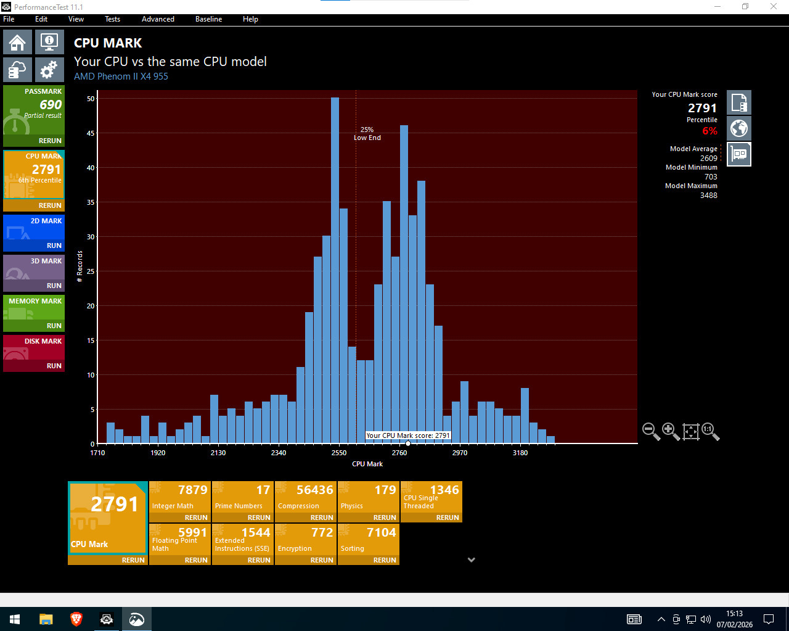The image size is (789, 631).
Task: Open the notification center icon
Action: click(769, 619)
